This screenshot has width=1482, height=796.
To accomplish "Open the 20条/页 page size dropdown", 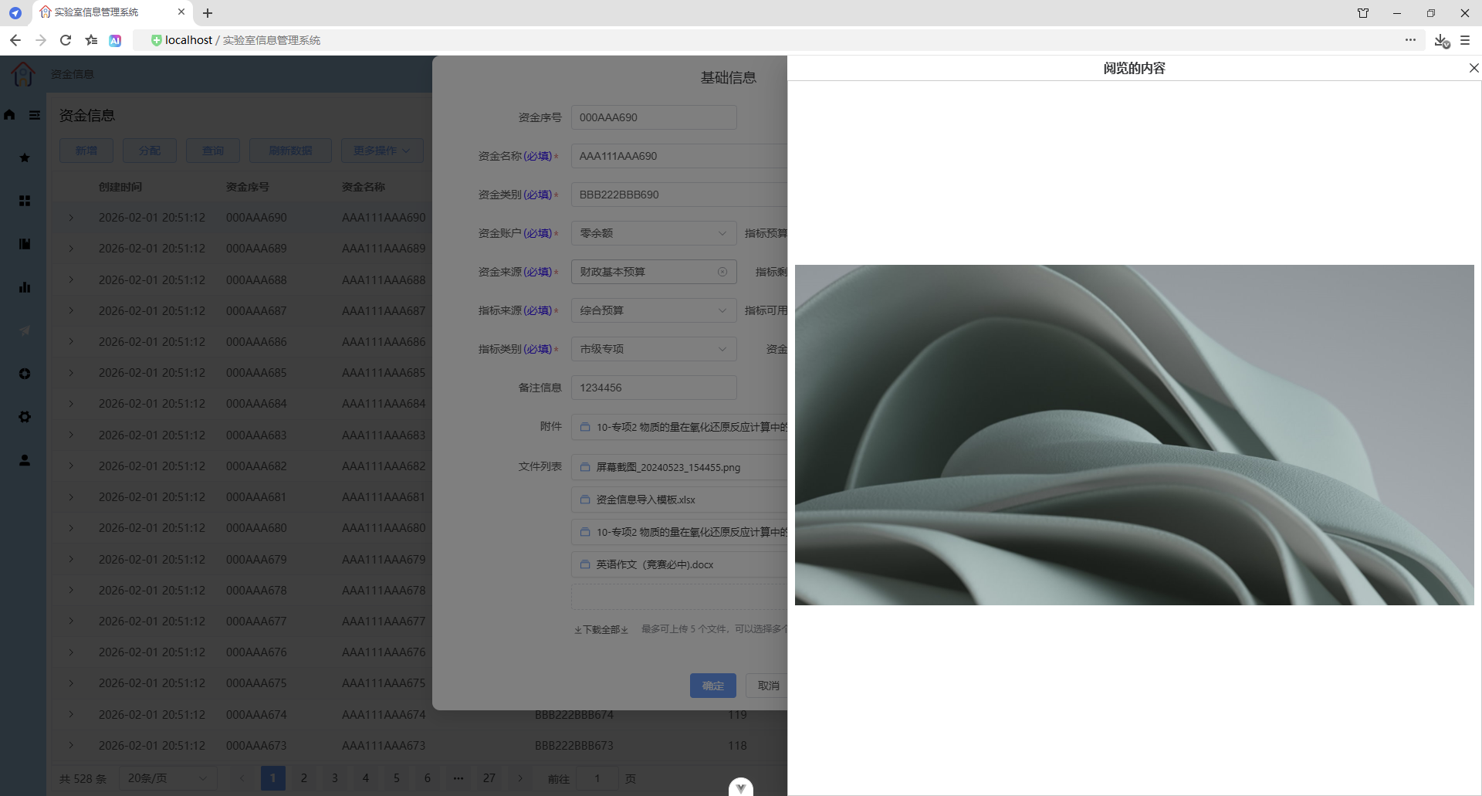I will click(x=167, y=778).
